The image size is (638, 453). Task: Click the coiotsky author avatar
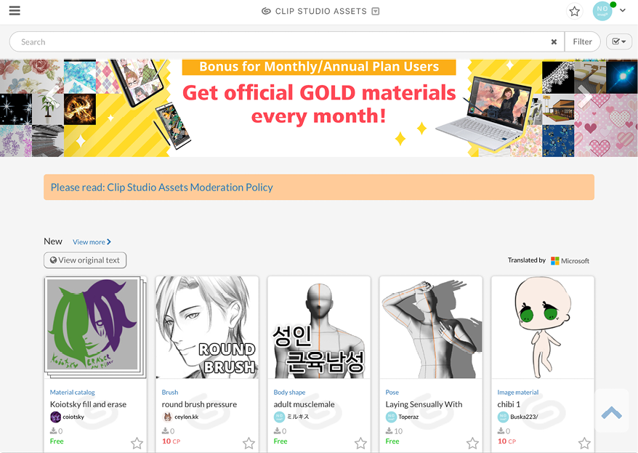(55, 417)
